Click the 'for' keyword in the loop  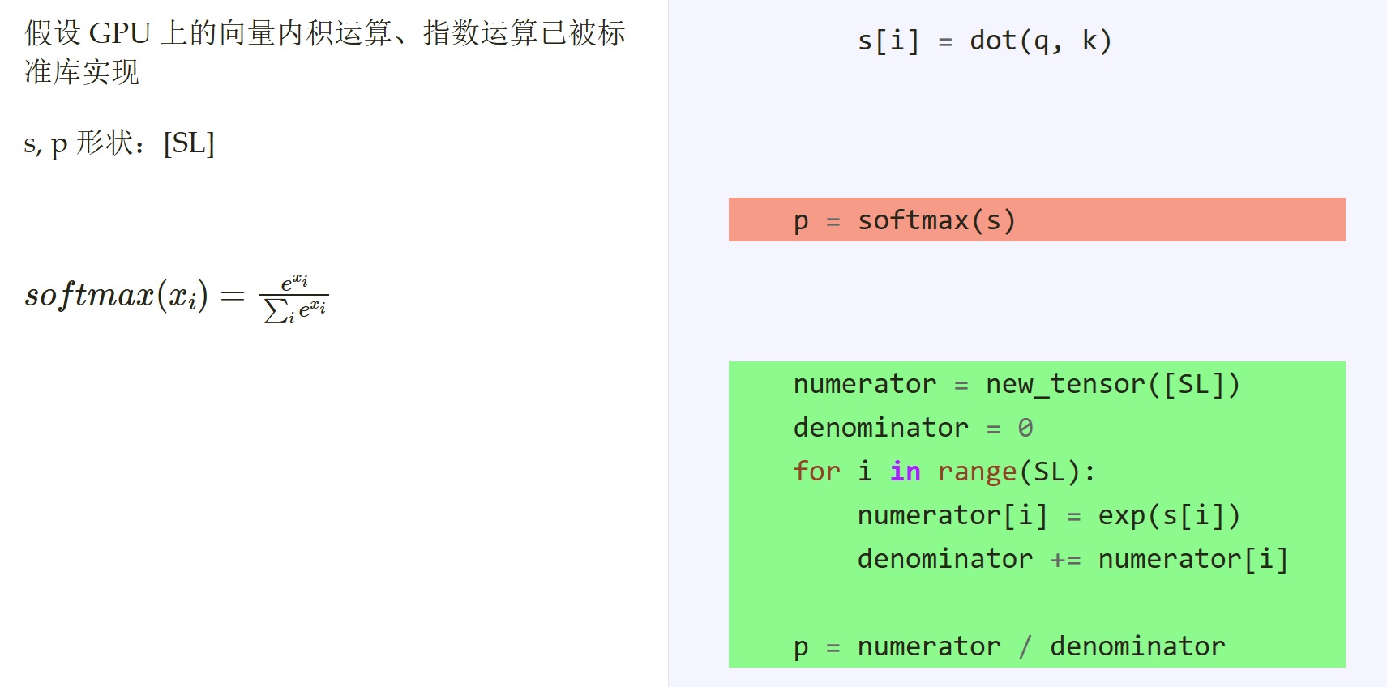click(x=817, y=472)
